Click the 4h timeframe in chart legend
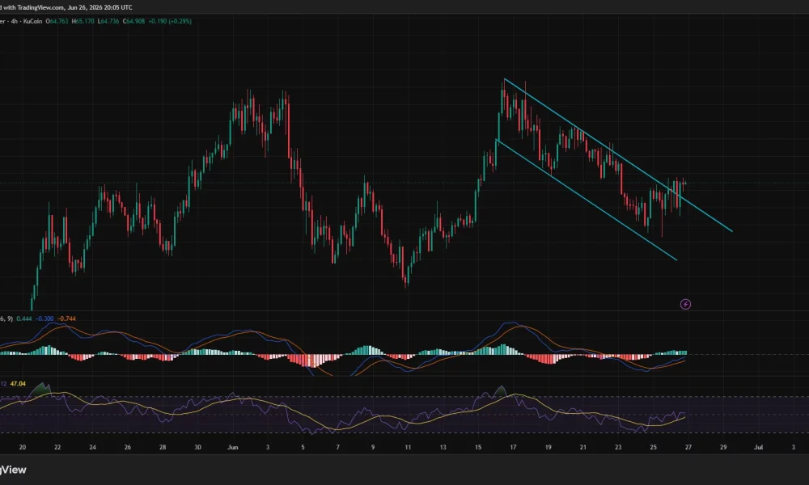809x485 pixels. pos(15,21)
